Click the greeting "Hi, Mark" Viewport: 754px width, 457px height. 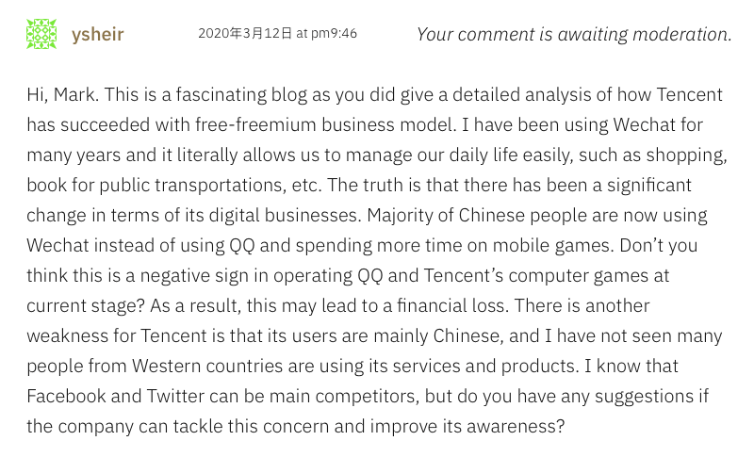(x=59, y=94)
